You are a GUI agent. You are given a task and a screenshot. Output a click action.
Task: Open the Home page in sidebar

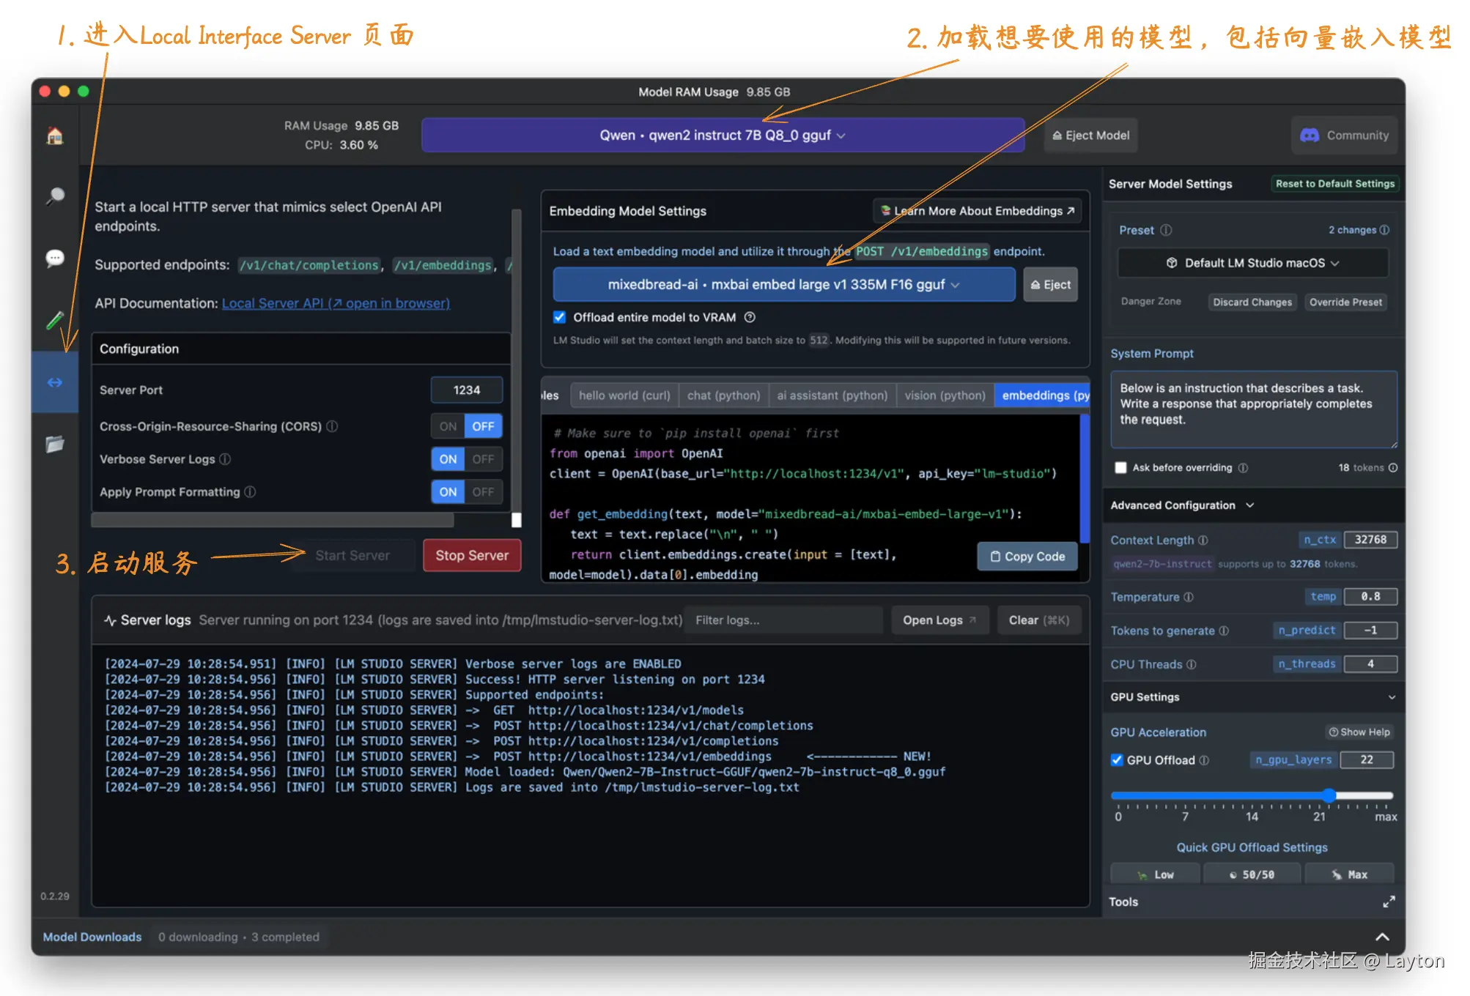point(55,136)
